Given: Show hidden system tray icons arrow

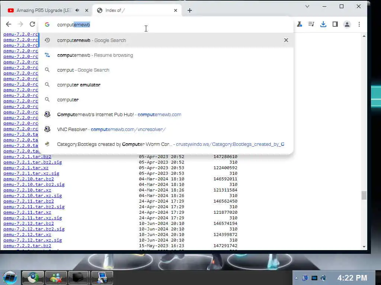Looking at the screenshot, I should [x=296, y=278].
